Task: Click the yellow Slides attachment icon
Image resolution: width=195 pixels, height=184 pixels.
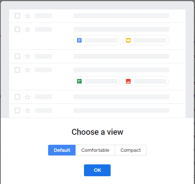Action: [x=128, y=40]
